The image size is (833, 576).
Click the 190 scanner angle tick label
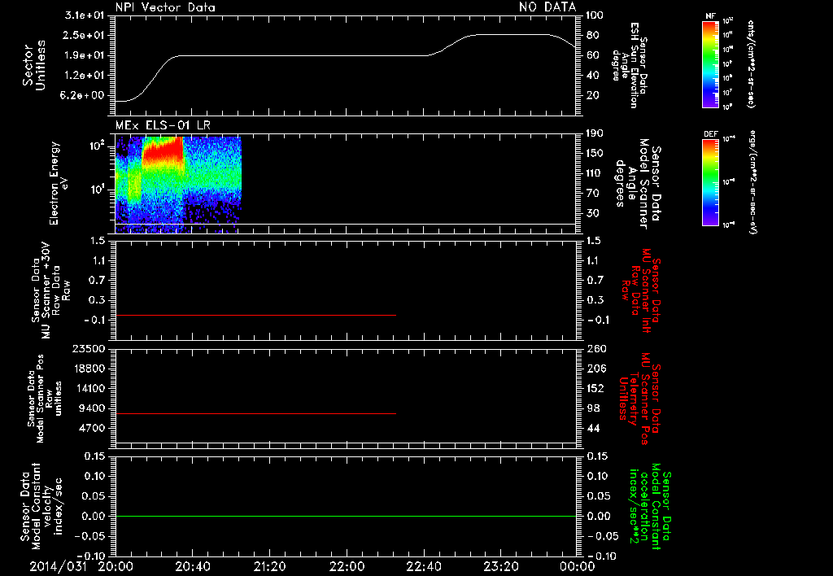coord(595,133)
